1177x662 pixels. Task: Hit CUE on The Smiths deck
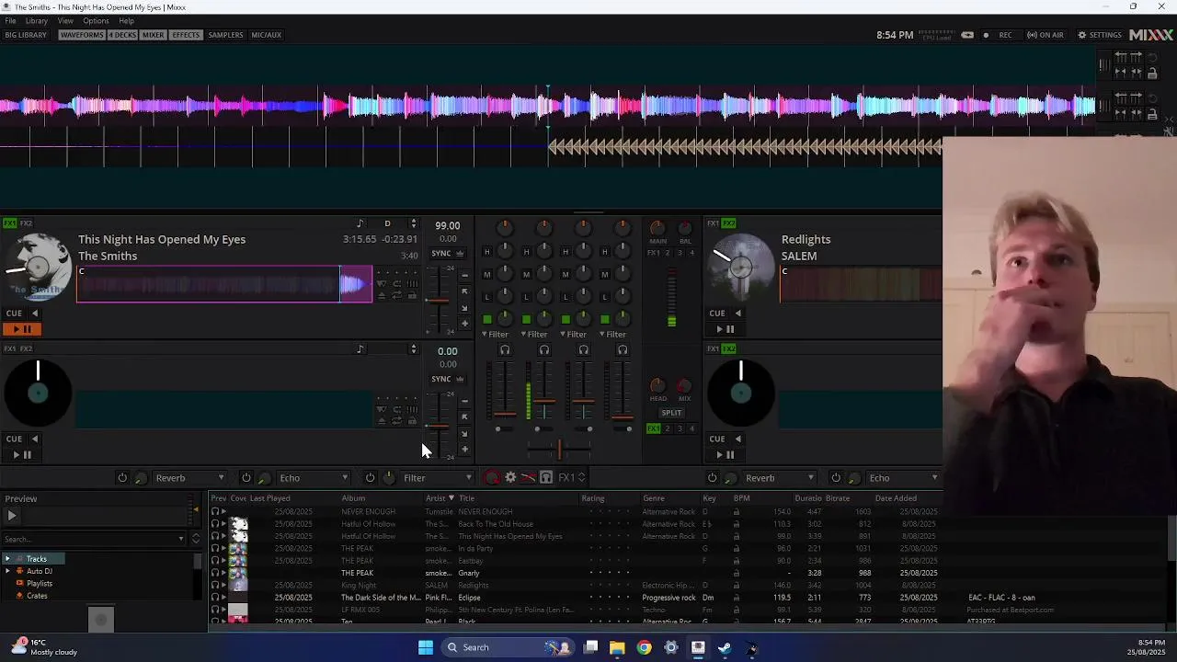[x=15, y=314]
